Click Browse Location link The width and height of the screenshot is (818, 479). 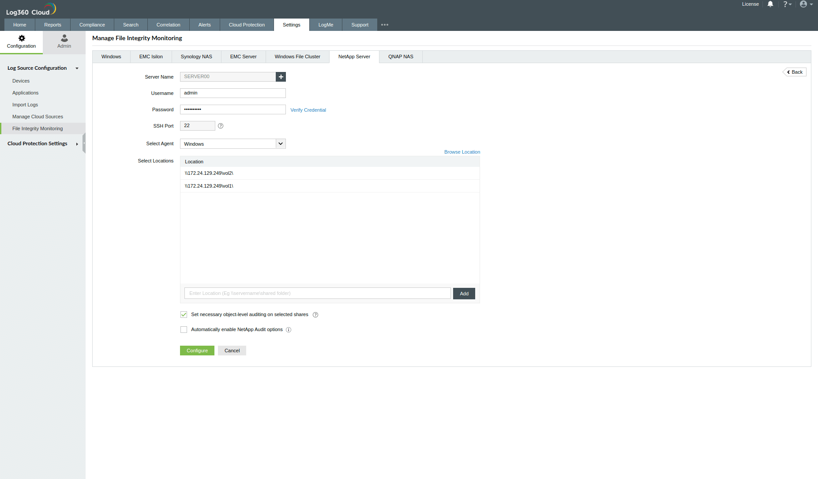(462, 152)
